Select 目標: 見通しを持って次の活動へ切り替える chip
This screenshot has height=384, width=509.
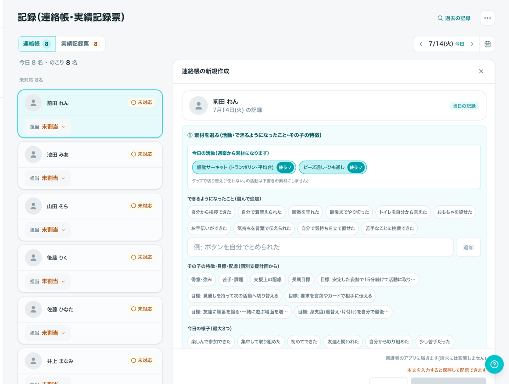[235, 296]
